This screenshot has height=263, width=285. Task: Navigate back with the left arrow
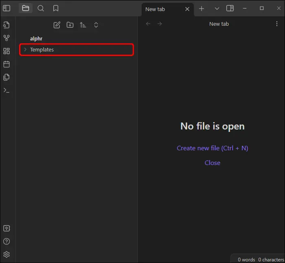click(x=148, y=24)
